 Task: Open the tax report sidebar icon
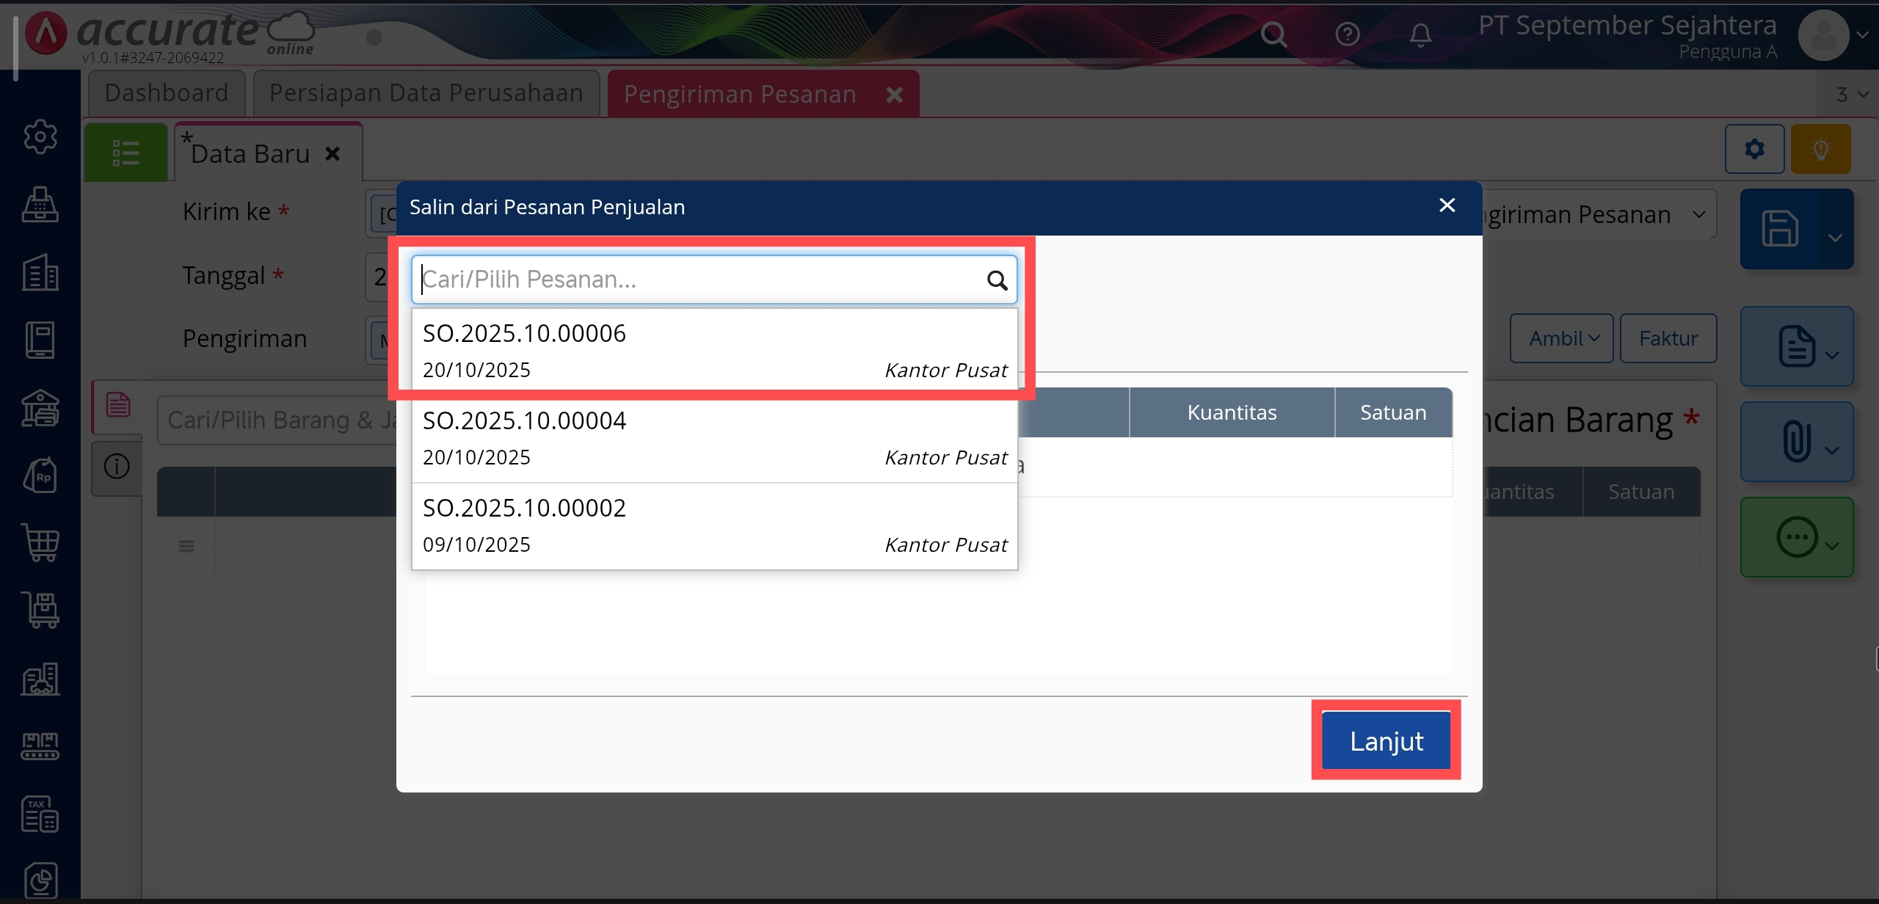[x=40, y=814]
